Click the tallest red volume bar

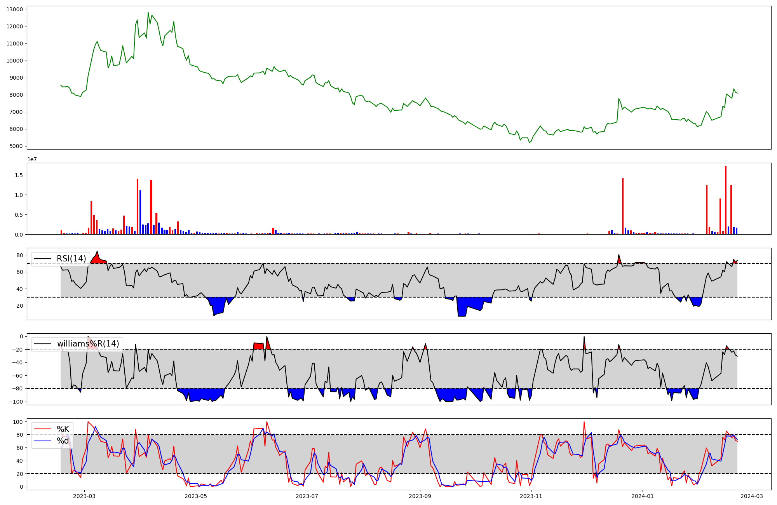725,200
